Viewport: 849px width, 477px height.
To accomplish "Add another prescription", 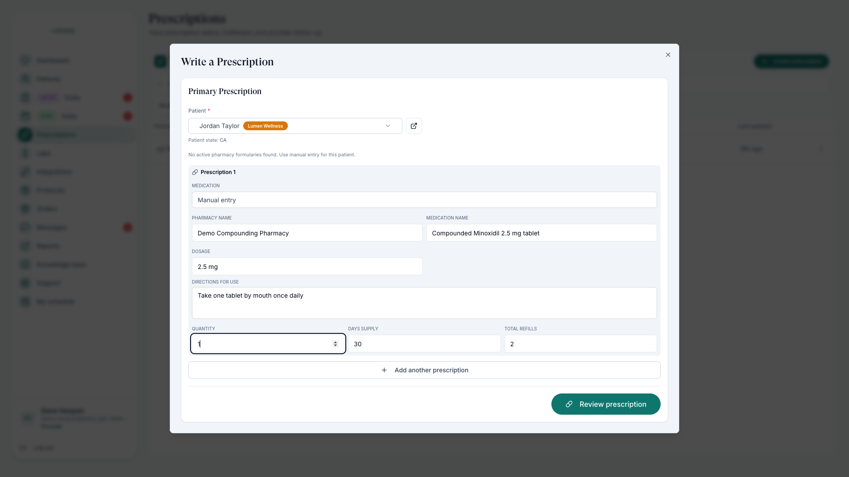I will 424,370.
